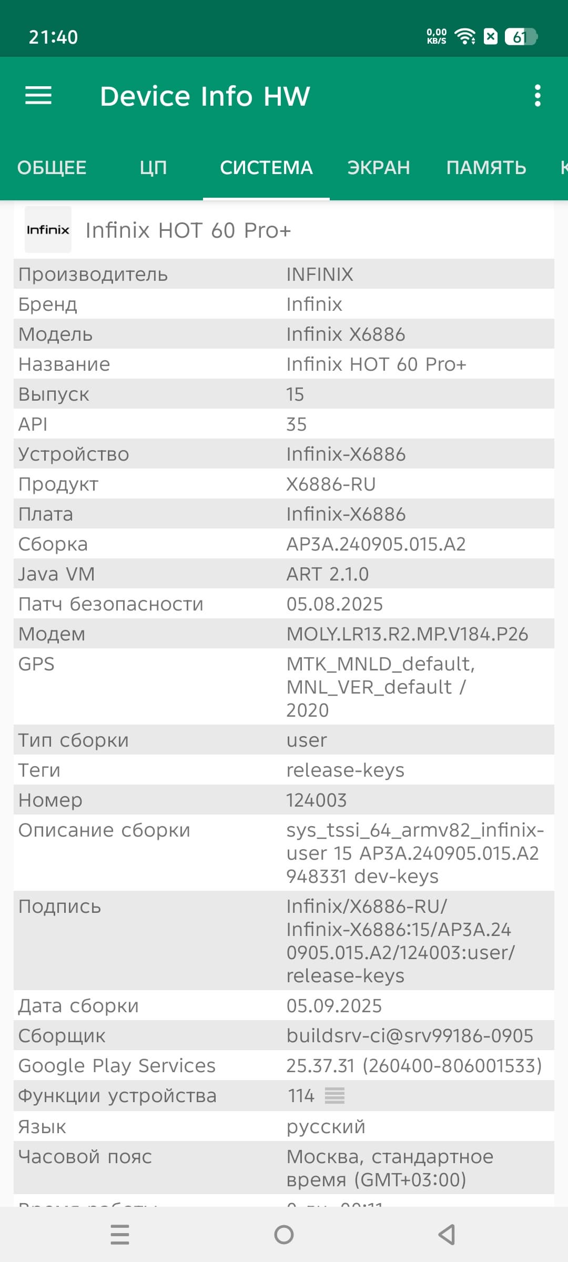Expand the device functions list icon

tap(334, 1096)
